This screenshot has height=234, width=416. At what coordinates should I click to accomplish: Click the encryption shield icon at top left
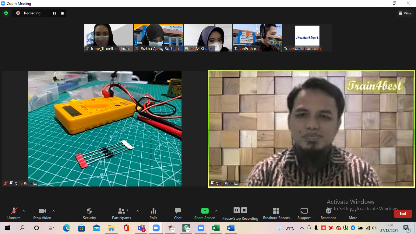pyautogui.click(x=6, y=13)
